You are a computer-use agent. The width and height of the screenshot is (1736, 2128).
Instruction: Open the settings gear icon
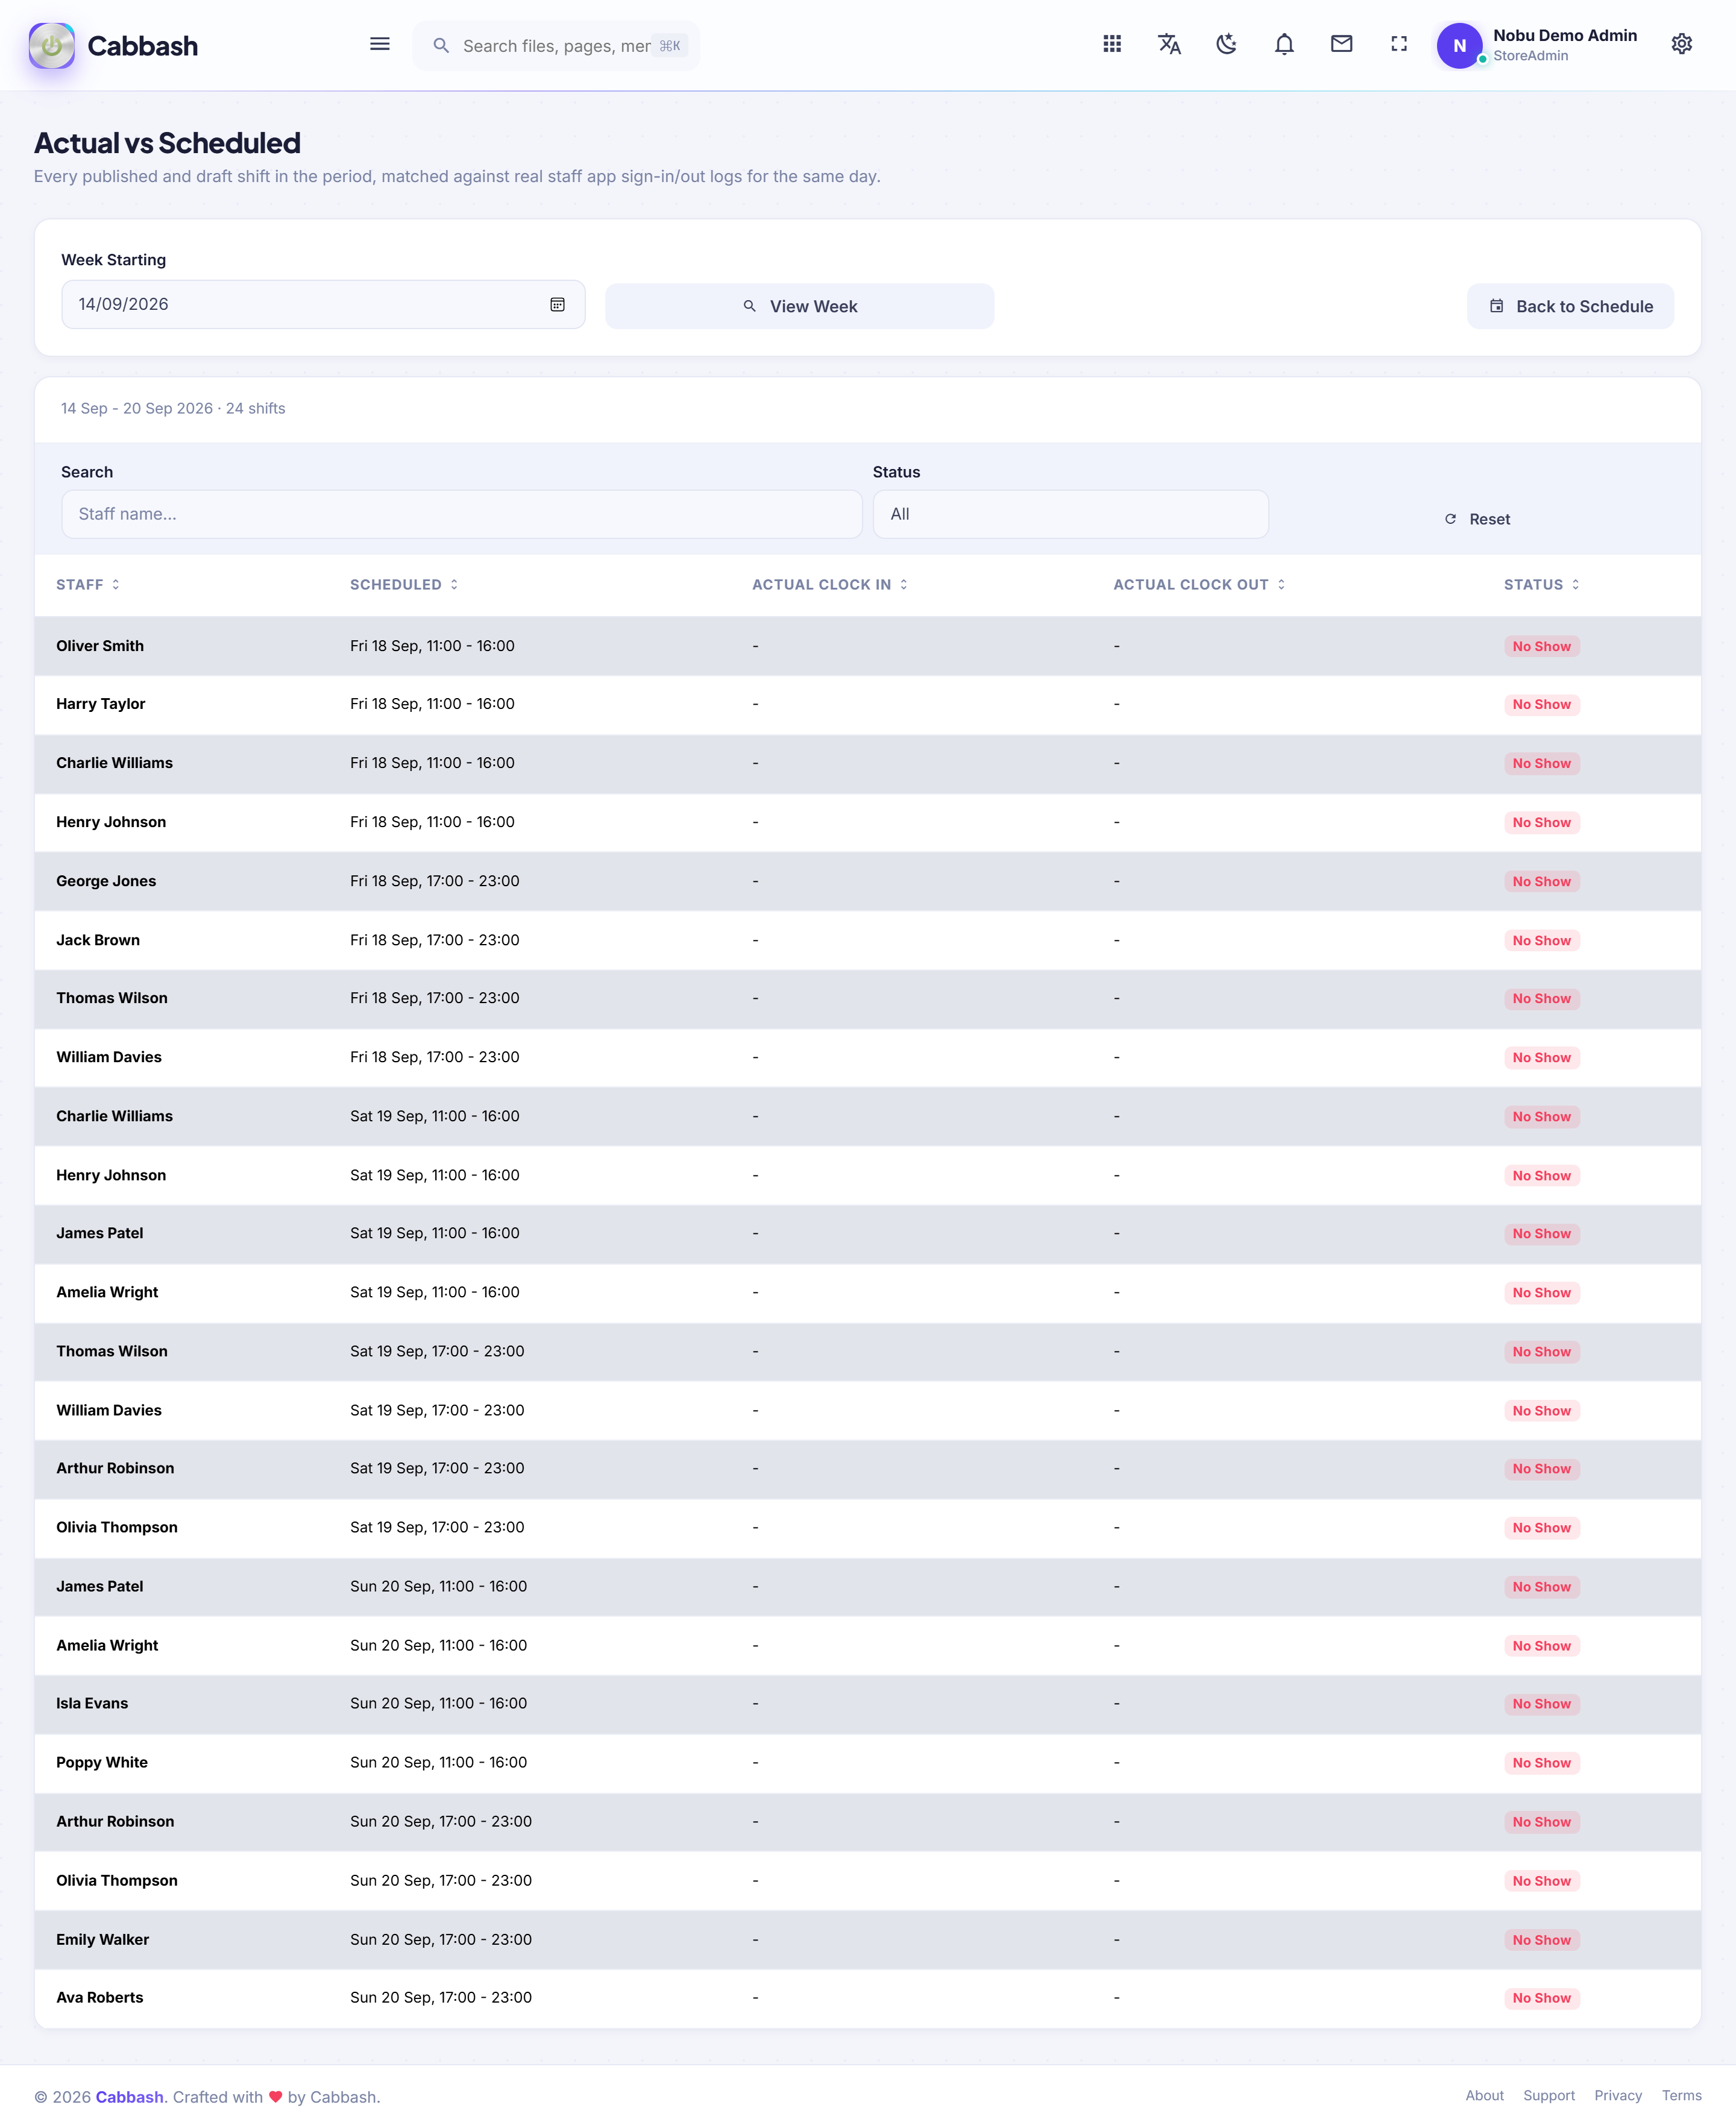point(1682,44)
